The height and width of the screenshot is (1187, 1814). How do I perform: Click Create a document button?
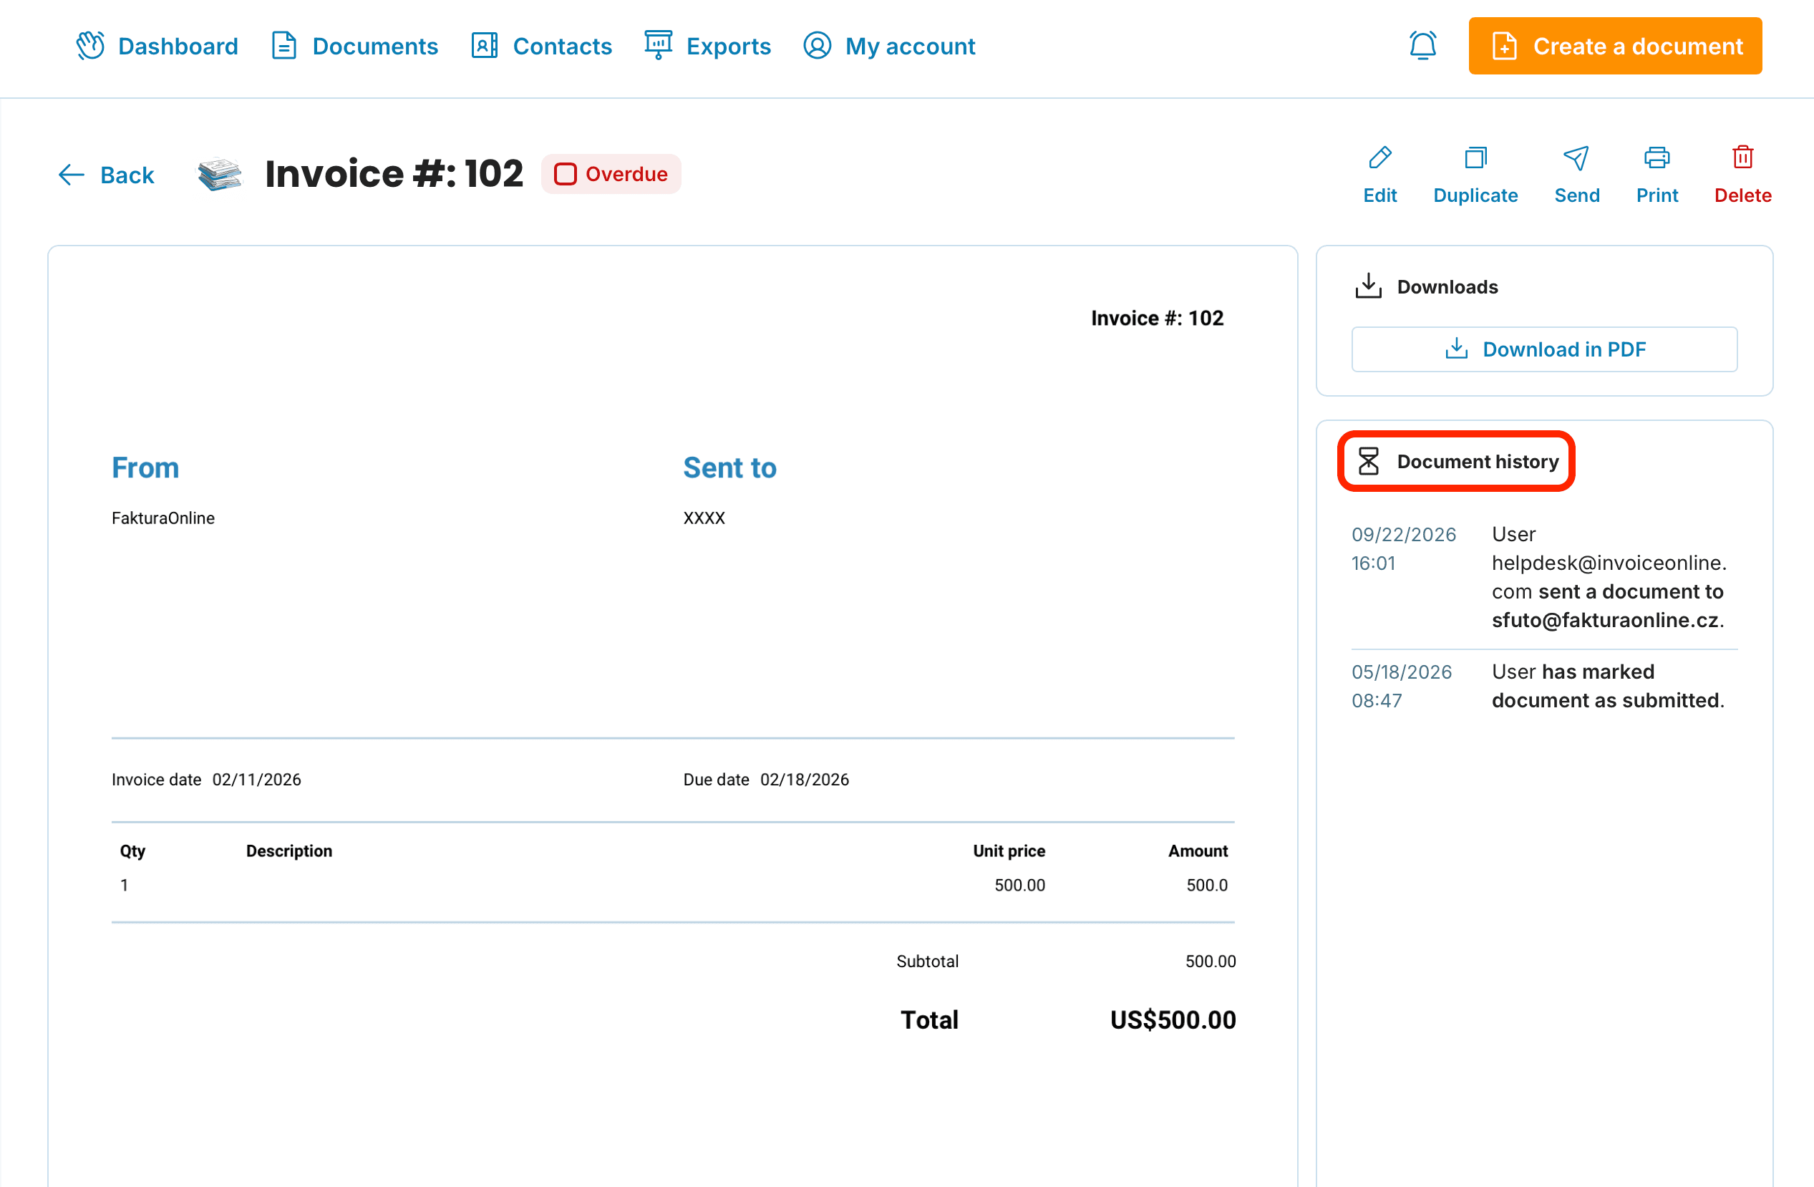pos(1615,46)
